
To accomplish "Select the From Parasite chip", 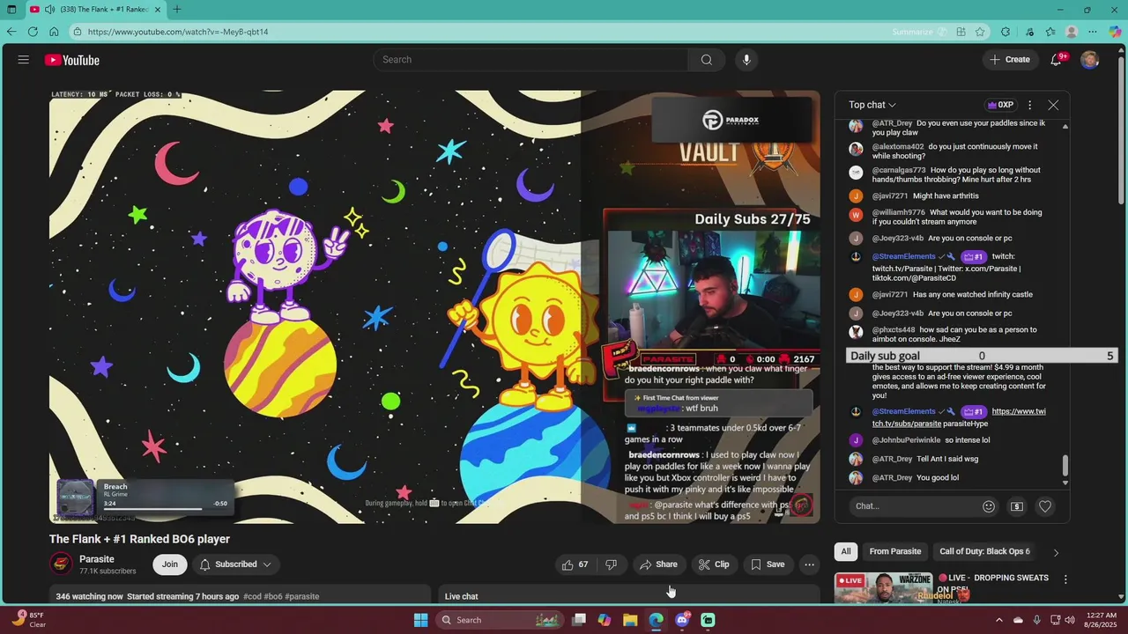I will [894, 551].
